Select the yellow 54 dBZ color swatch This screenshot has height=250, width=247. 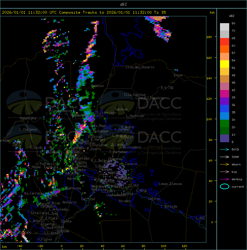point(224,64)
